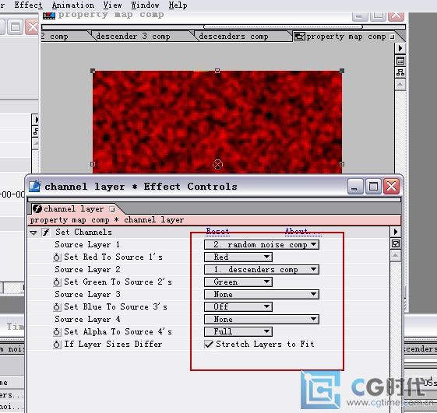This screenshot has height=413, width=437.
Task: Open the Effect menu
Action: click(28, 5)
